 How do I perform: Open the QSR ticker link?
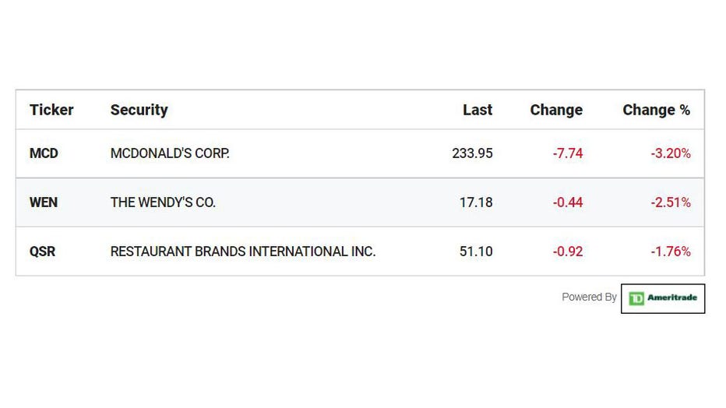[42, 251]
